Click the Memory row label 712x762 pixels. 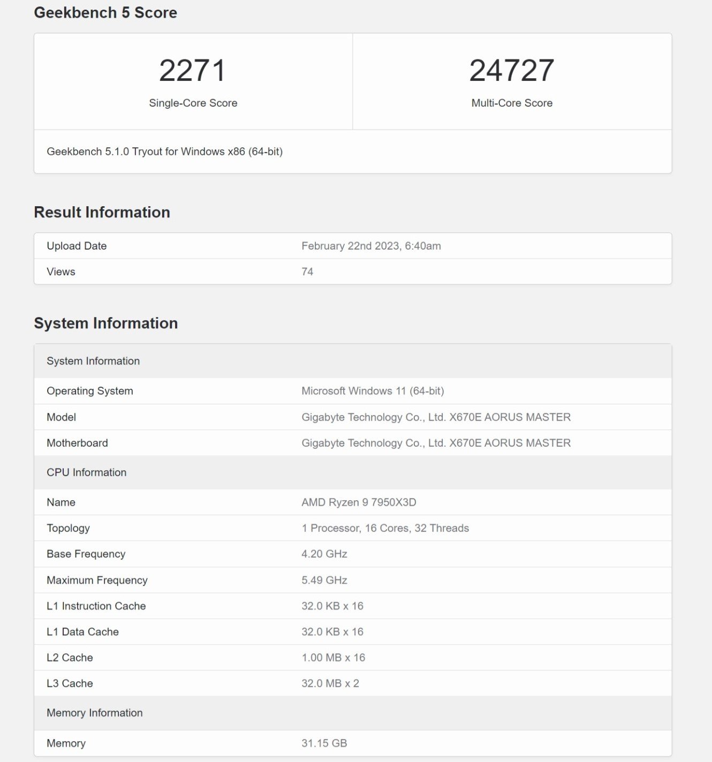tap(66, 743)
